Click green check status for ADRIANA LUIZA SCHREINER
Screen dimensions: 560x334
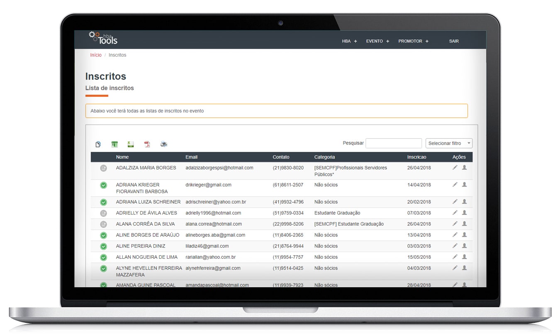tap(103, 202)
